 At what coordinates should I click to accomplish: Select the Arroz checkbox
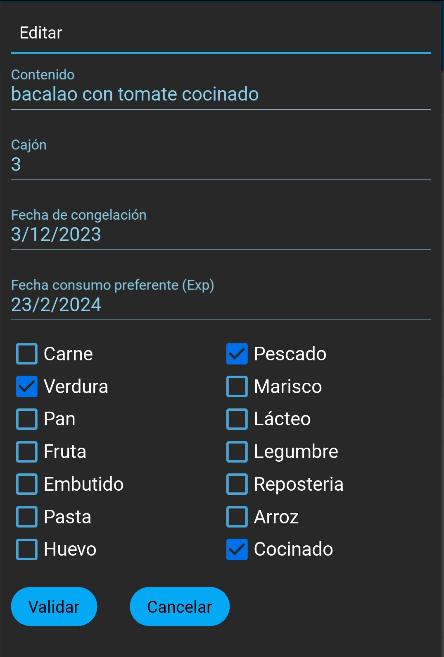click(237, 517)
